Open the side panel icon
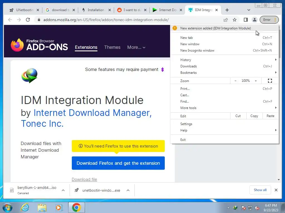The image size is (285, 213). point(245,20)
